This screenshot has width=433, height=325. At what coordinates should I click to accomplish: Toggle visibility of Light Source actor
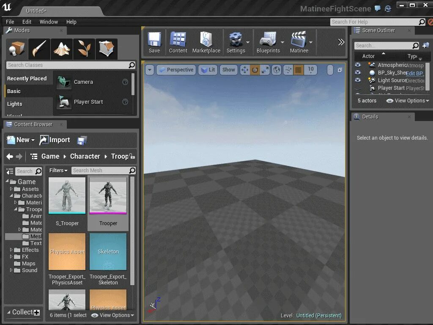(x=358, y=80)
